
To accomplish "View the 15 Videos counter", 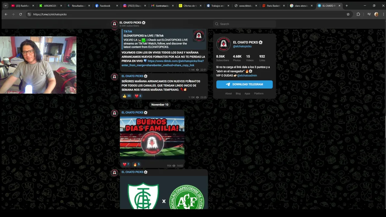I will (x=250, y=58).
